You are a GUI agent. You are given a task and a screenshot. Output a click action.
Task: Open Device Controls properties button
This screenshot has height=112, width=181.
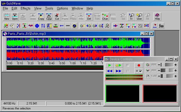tap(139, 71)
